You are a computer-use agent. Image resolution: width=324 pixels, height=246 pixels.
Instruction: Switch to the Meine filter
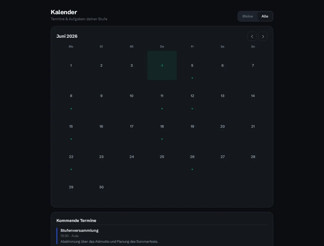(x=248, y=16)
